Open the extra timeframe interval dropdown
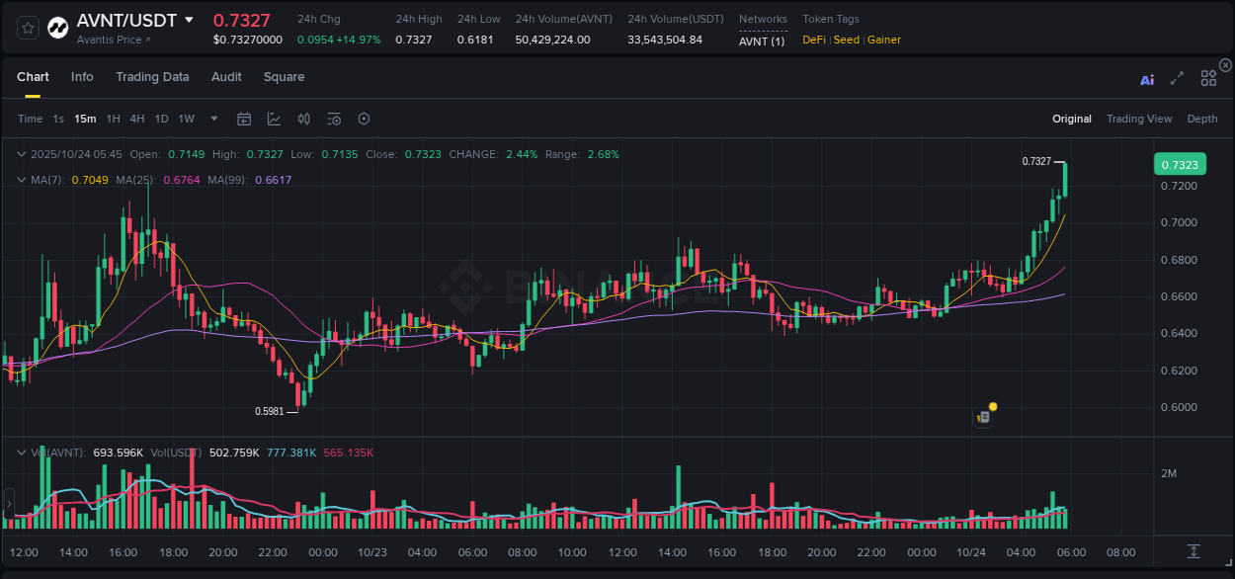This screenshot has height=579, width=1235. [212, 118]
